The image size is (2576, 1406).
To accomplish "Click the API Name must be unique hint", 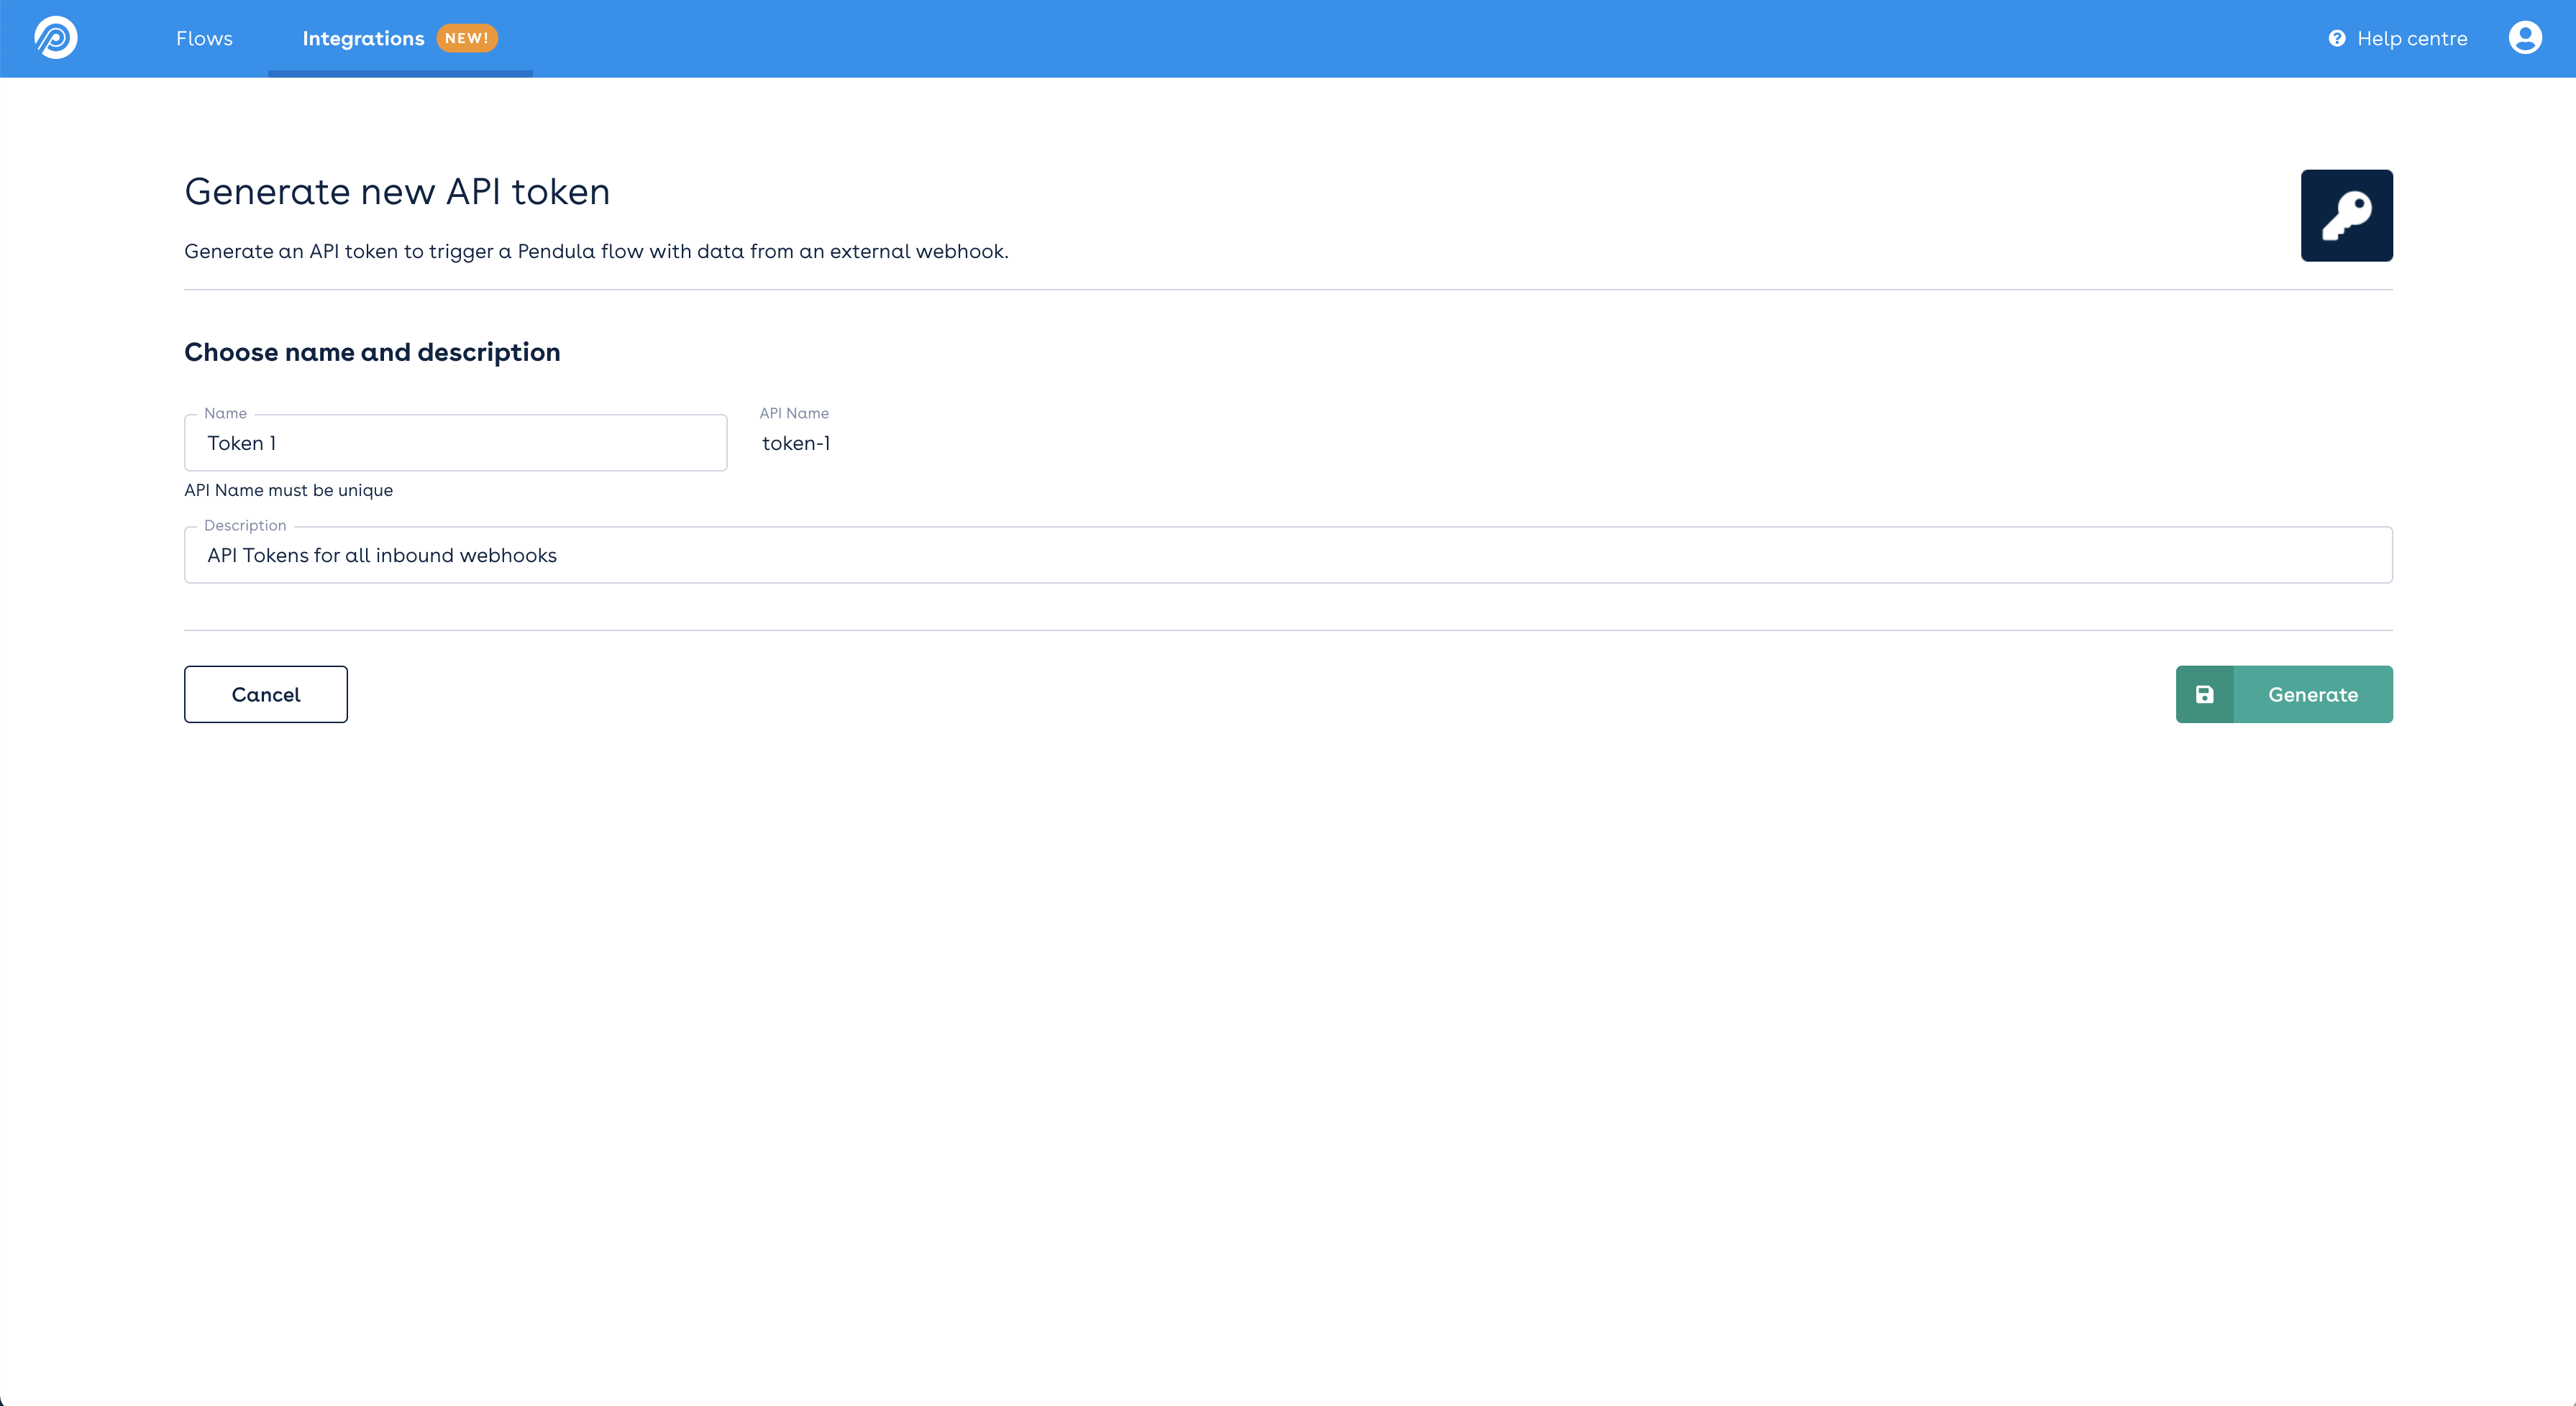I will [x=288, y=491].
